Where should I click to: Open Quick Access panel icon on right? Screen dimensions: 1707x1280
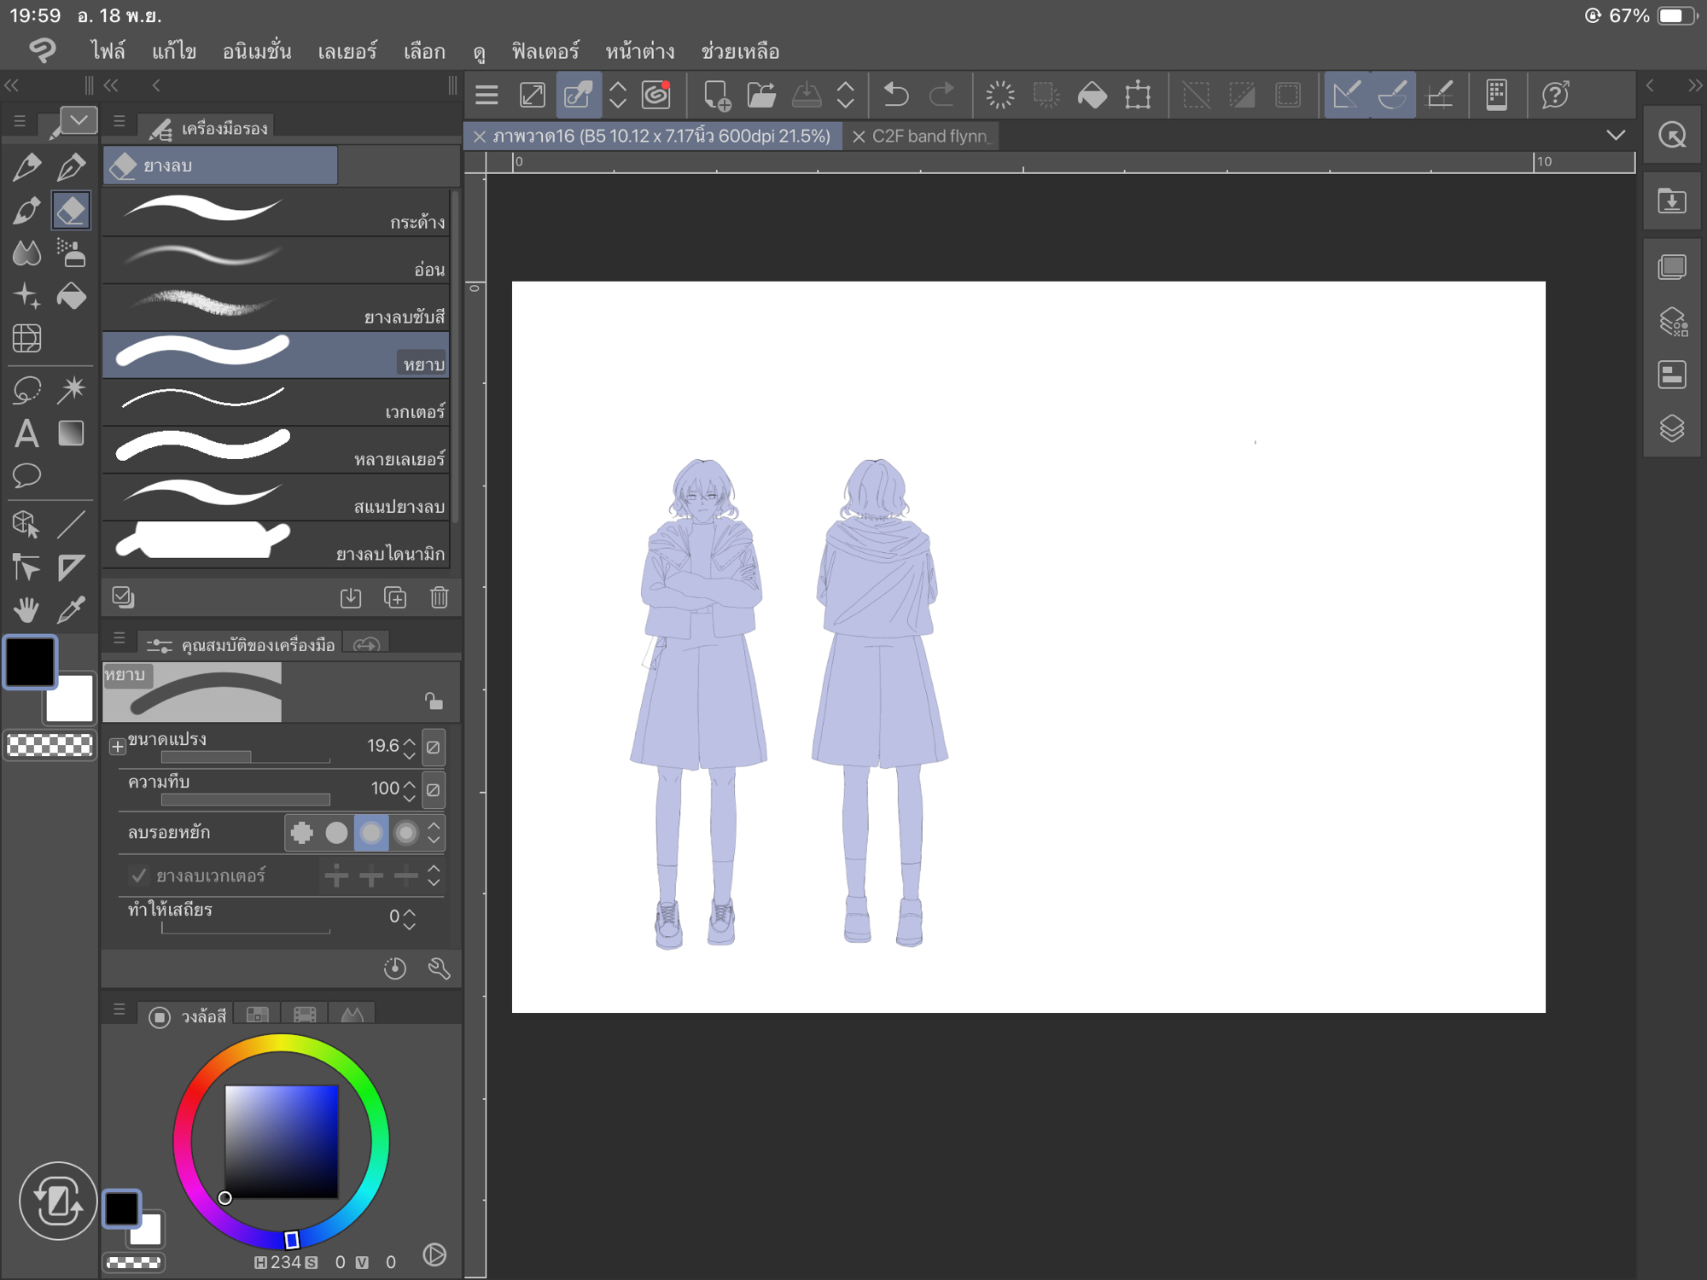[1671, 136]
